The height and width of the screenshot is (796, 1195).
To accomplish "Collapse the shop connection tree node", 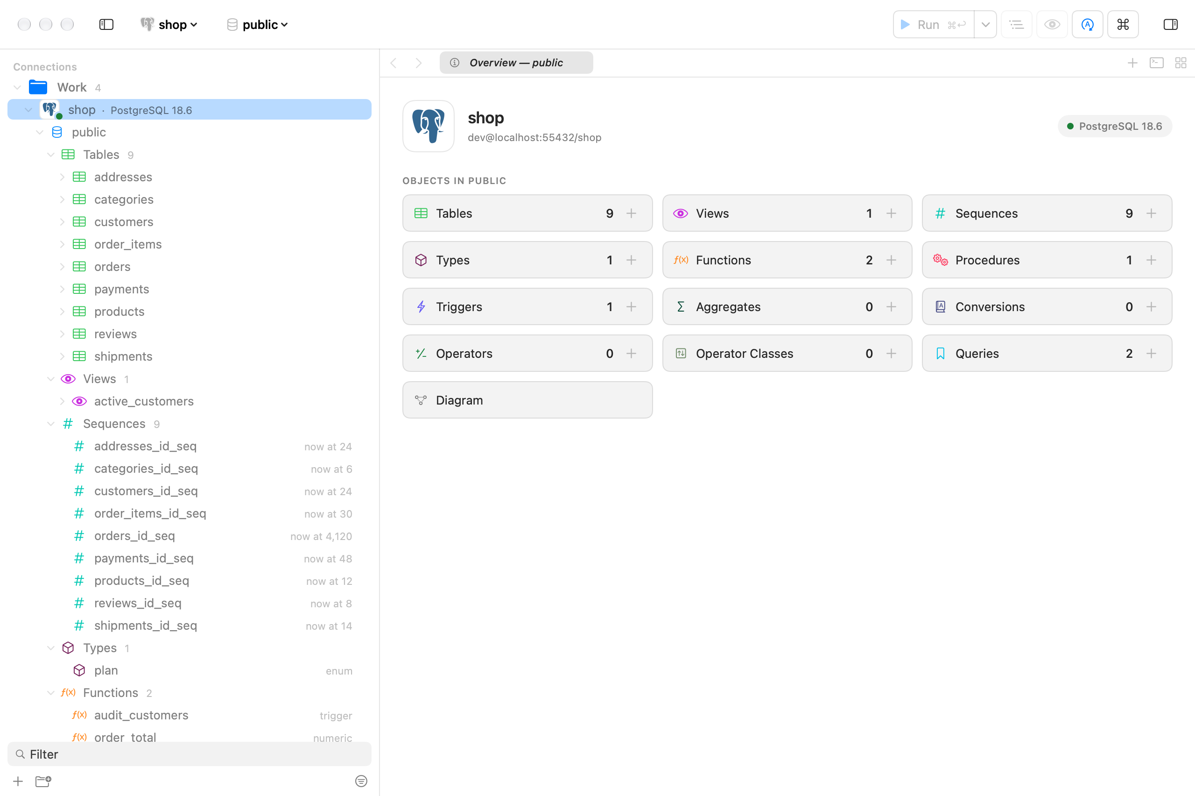I will pyautogui.click(x=28, y=110).
